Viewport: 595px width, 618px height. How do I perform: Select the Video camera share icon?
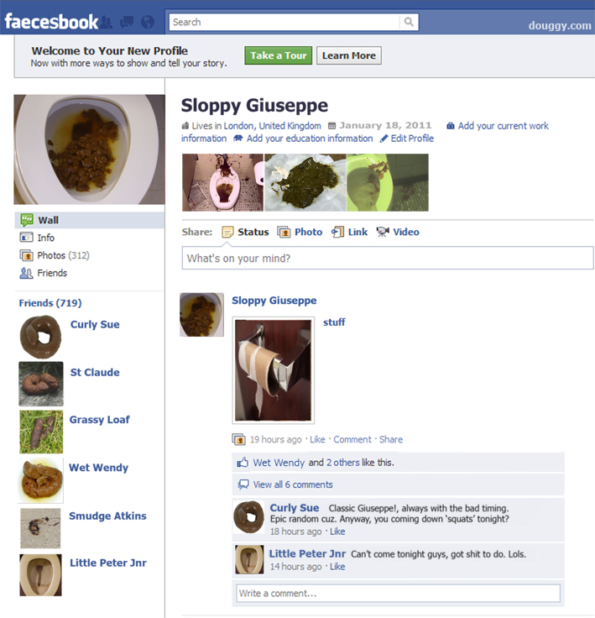tap(382, 232)
